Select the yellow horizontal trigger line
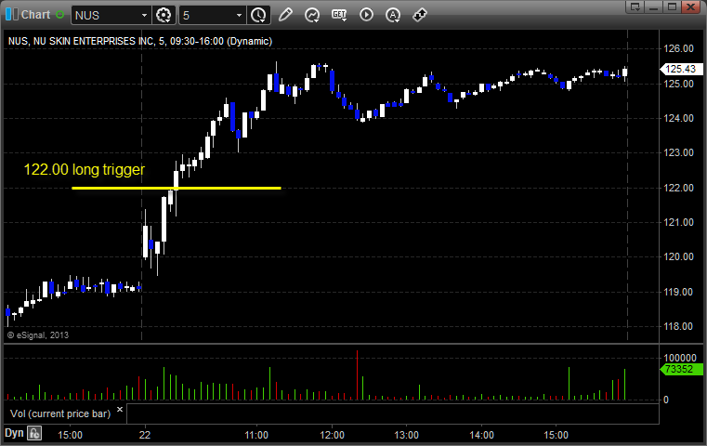This screenshot has height=446, width=707. coord(177,188)
